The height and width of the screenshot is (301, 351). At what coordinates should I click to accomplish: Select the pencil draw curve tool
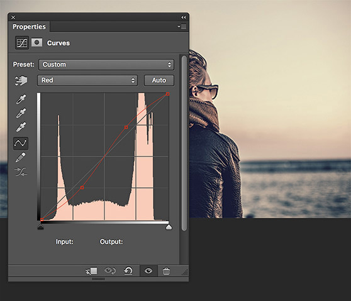(21, 158)
